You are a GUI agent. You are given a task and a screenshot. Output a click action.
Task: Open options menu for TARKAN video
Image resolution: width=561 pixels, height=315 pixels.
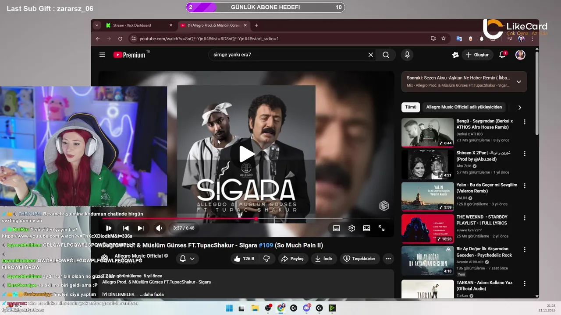[525, 283]
